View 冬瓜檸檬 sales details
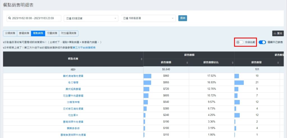The height and width of the screenshot is (138, 287). [73, 82]
